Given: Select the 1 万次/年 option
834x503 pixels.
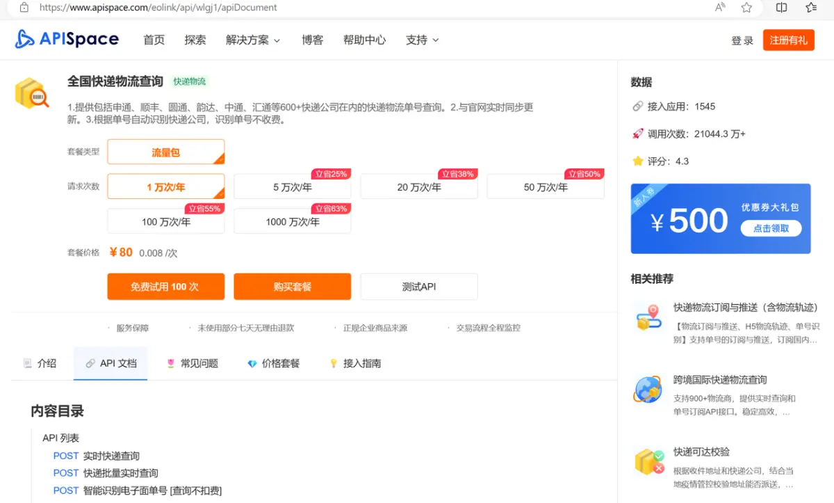Looking at the screenshot, I should (x=165, y=186).
